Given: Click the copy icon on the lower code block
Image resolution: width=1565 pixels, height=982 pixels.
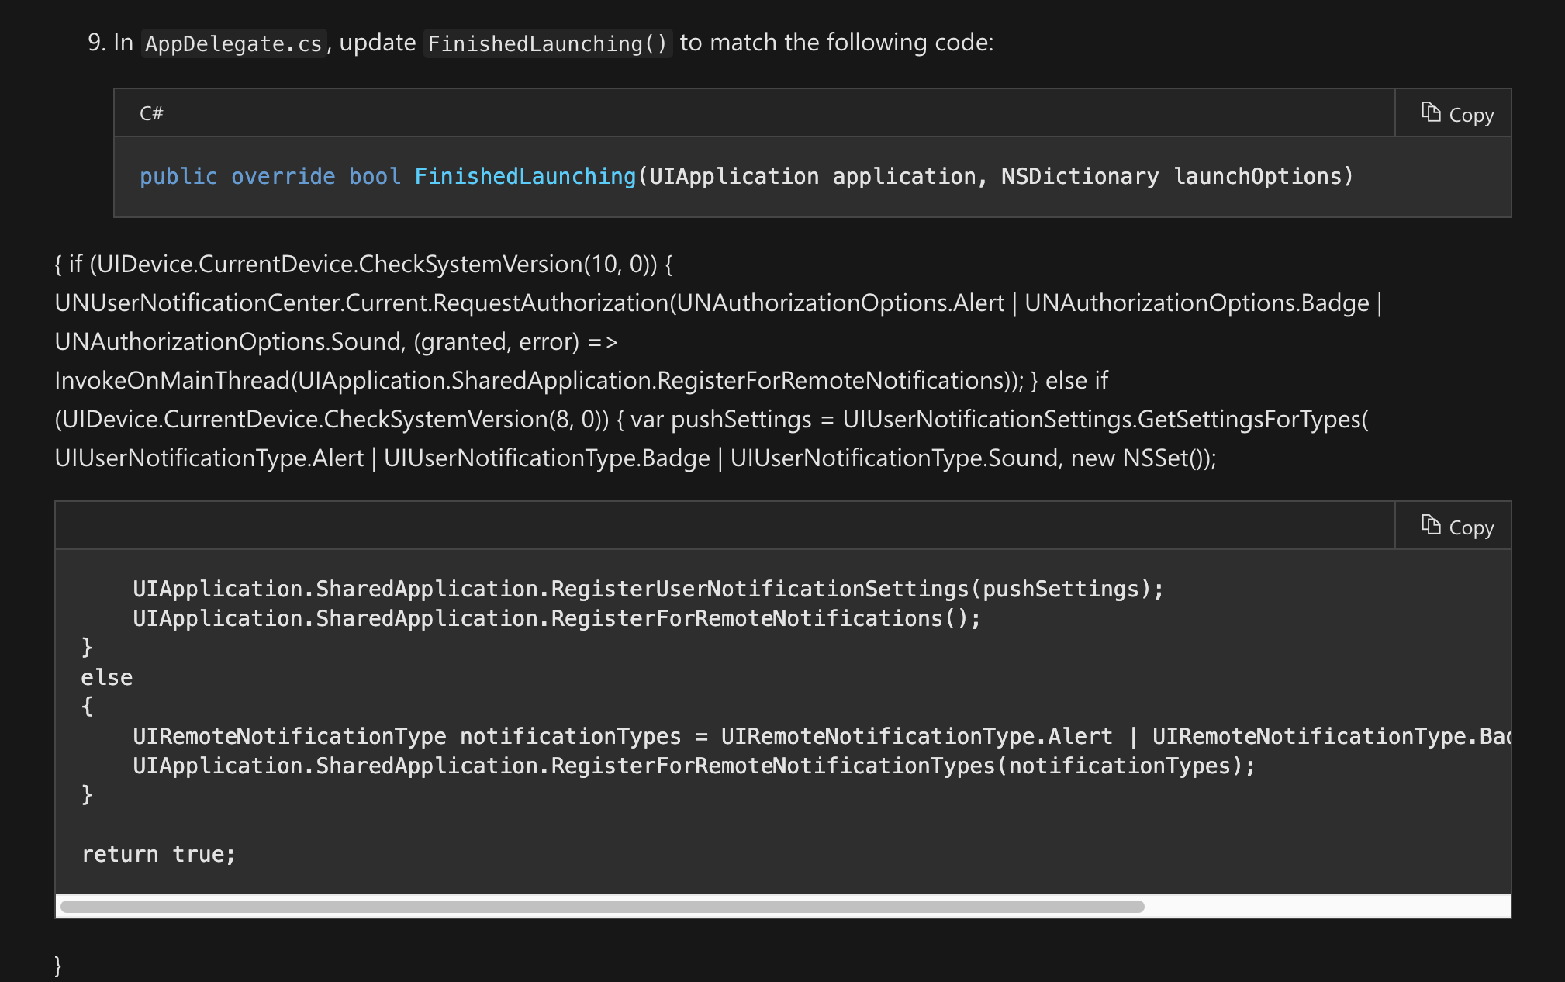Looking at the screenshot, I should [x=1431, y=526].
